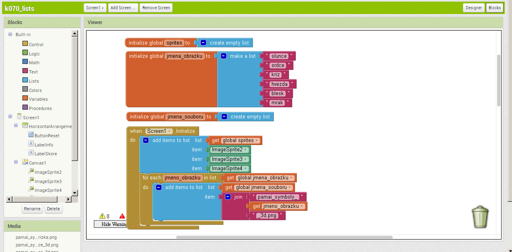The image size is (512, 252).
Task: Select the ButtonReset component icon
Action: tap(31, 135)
